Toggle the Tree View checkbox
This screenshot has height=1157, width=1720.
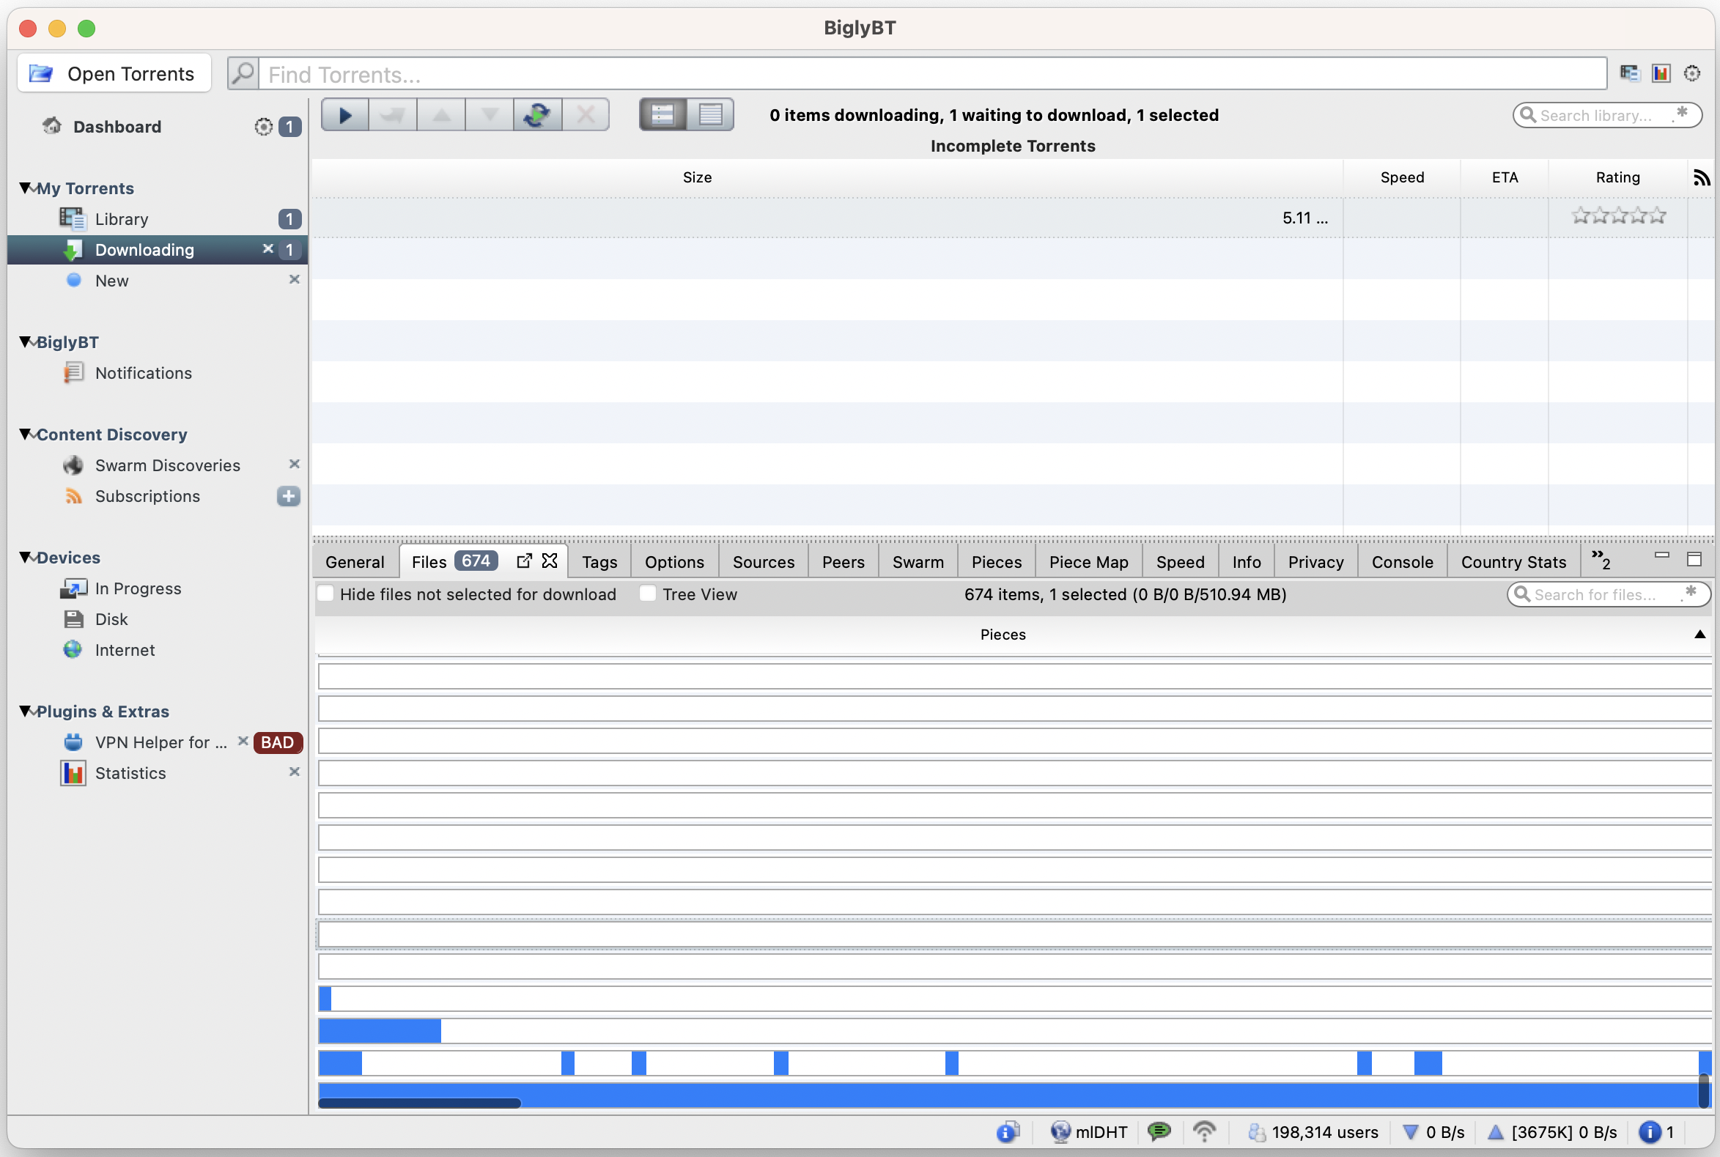pyautogui.click(x=648, y=594)
